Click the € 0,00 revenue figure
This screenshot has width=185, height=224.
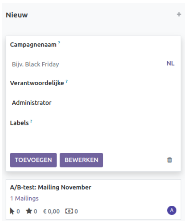(51, 211)
